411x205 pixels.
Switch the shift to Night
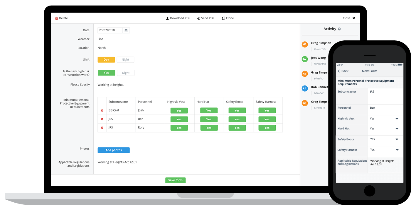click(x=125, y=59)
